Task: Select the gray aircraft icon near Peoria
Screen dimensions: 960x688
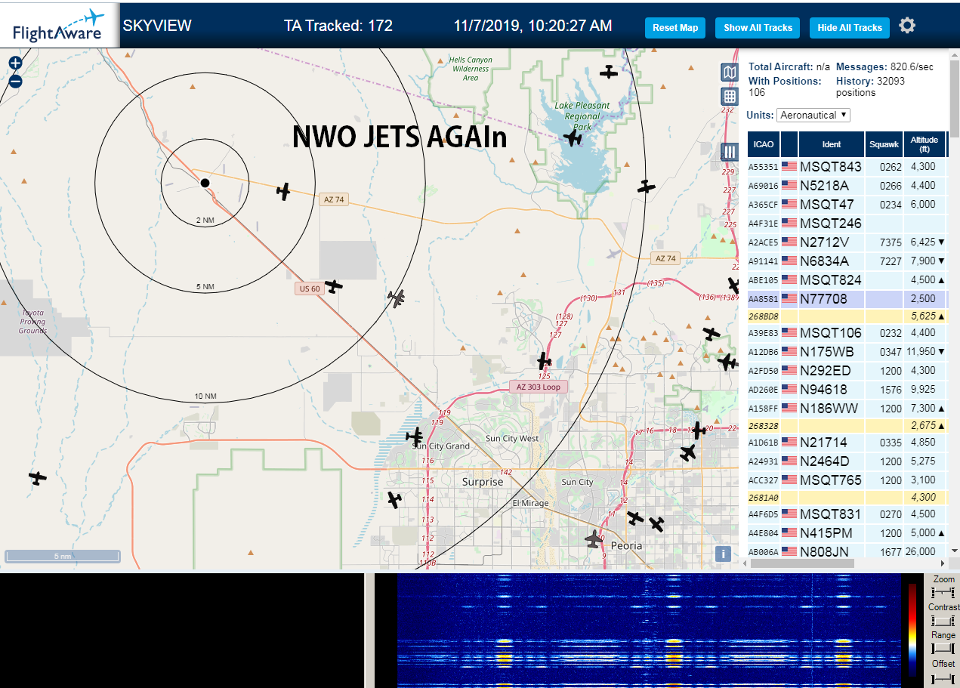Action: click(594, 539)
